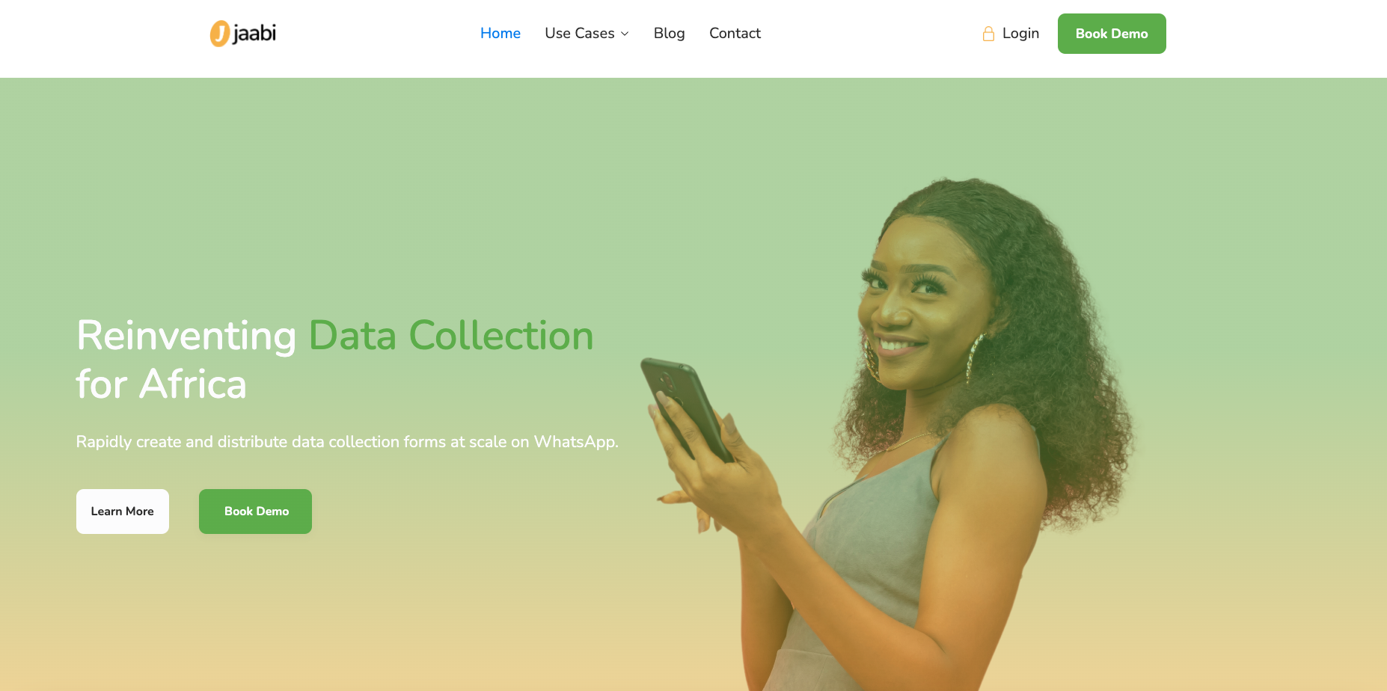Click Book Demo in the top header
This screenshot has height=691, width=1387.
click(1112, 34)
